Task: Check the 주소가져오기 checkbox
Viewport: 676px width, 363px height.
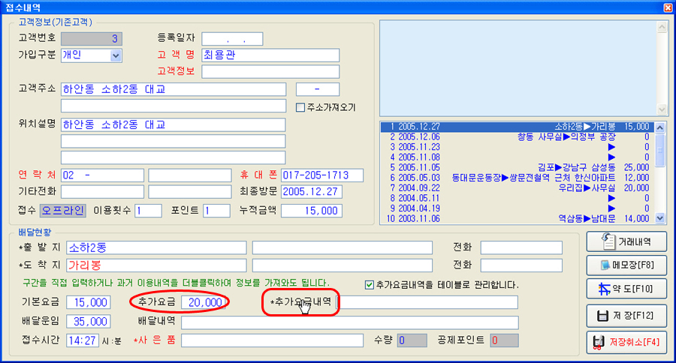Action: tap(300, 107)
